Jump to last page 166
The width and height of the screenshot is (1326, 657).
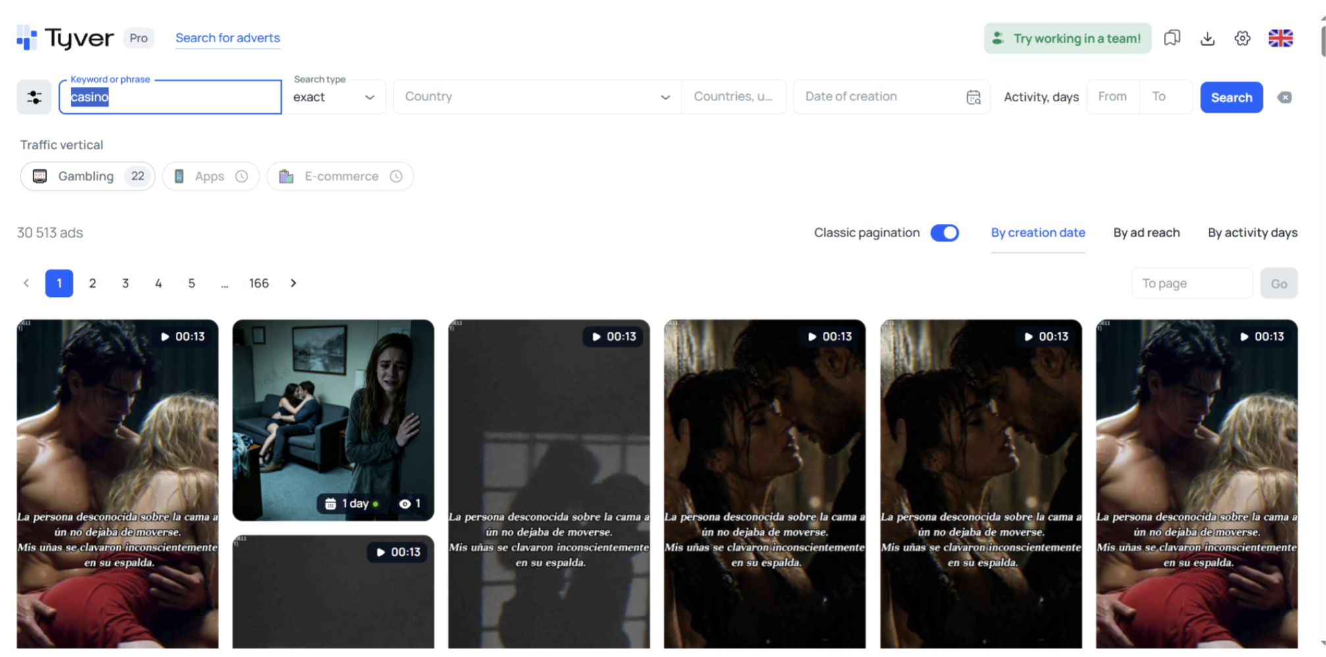(x=259, y=283)
